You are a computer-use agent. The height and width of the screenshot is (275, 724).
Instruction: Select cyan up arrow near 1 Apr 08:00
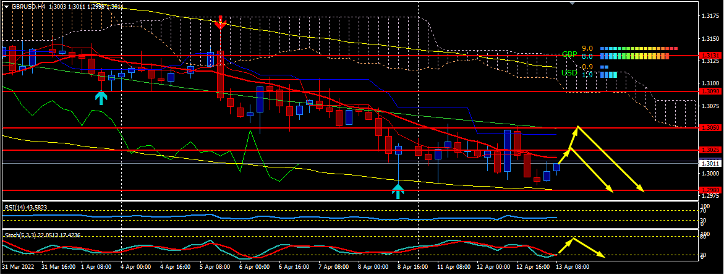[x=101, y=98]
